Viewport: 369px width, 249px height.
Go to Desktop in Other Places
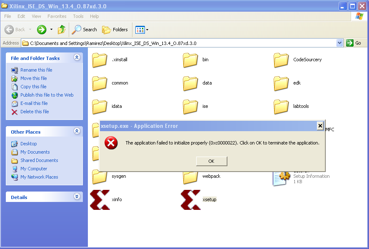[x=28, y=144]
